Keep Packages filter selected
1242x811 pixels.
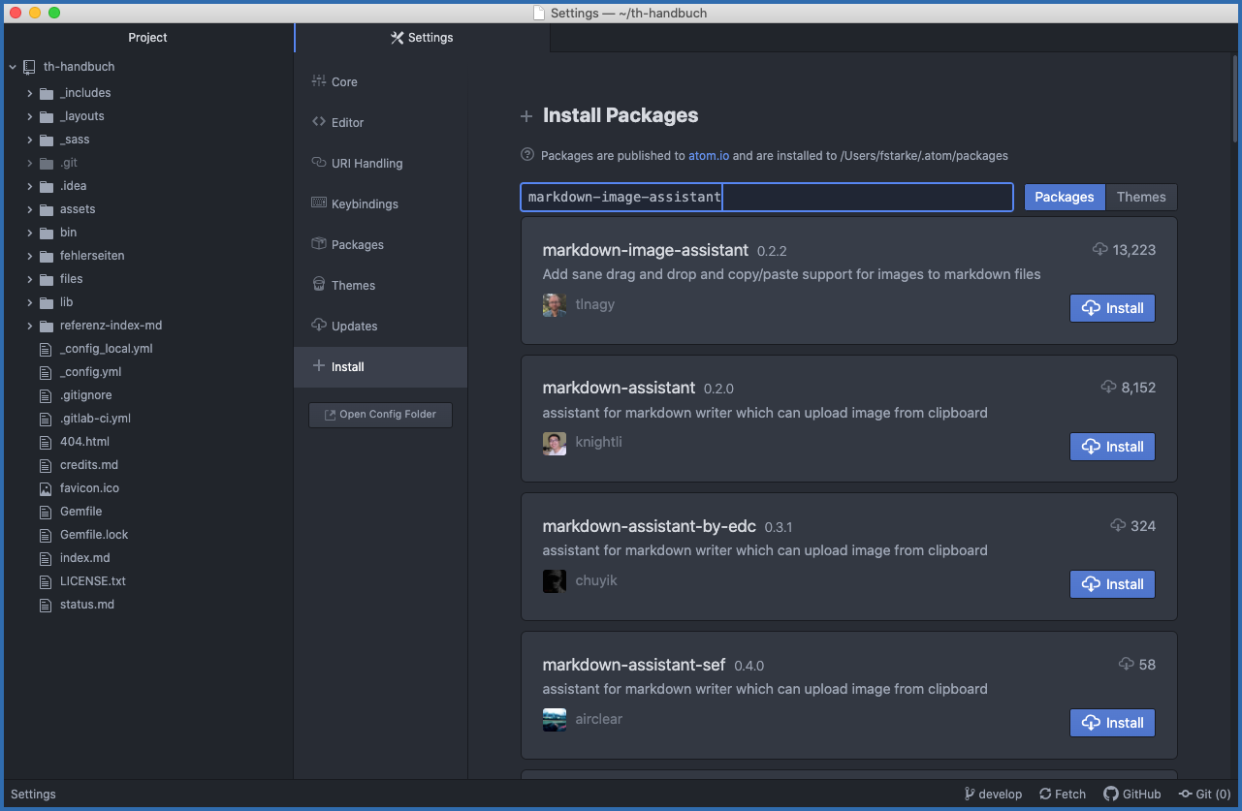(1065, 197)
